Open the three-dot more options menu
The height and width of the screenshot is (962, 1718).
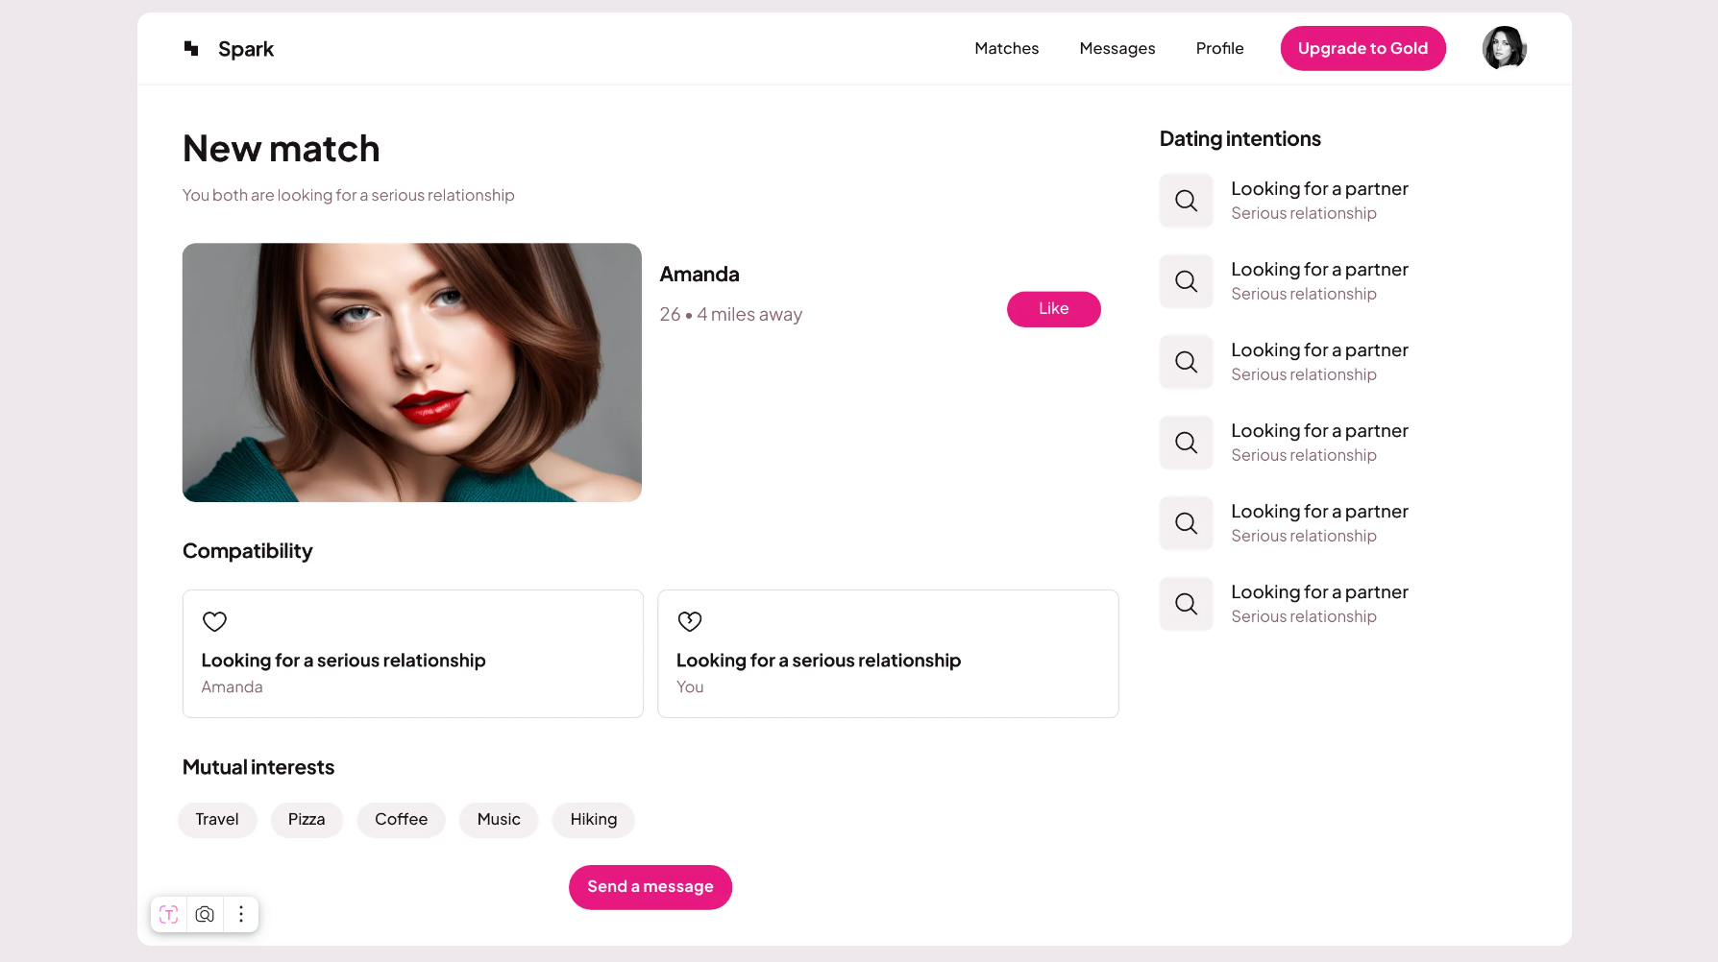tap(241, 914)
